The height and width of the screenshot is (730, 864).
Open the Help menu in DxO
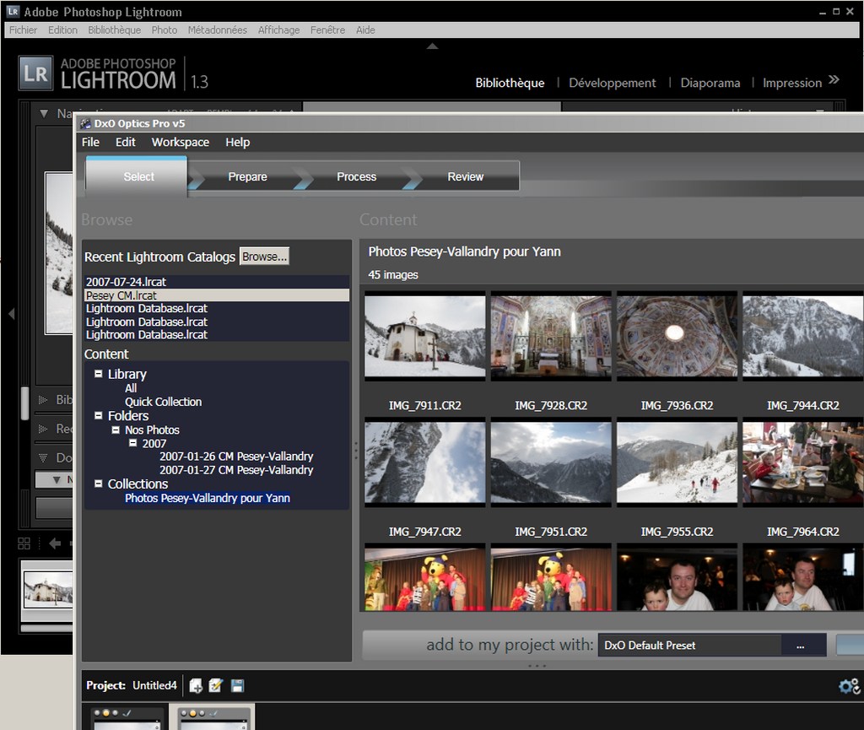click(237, 142)
